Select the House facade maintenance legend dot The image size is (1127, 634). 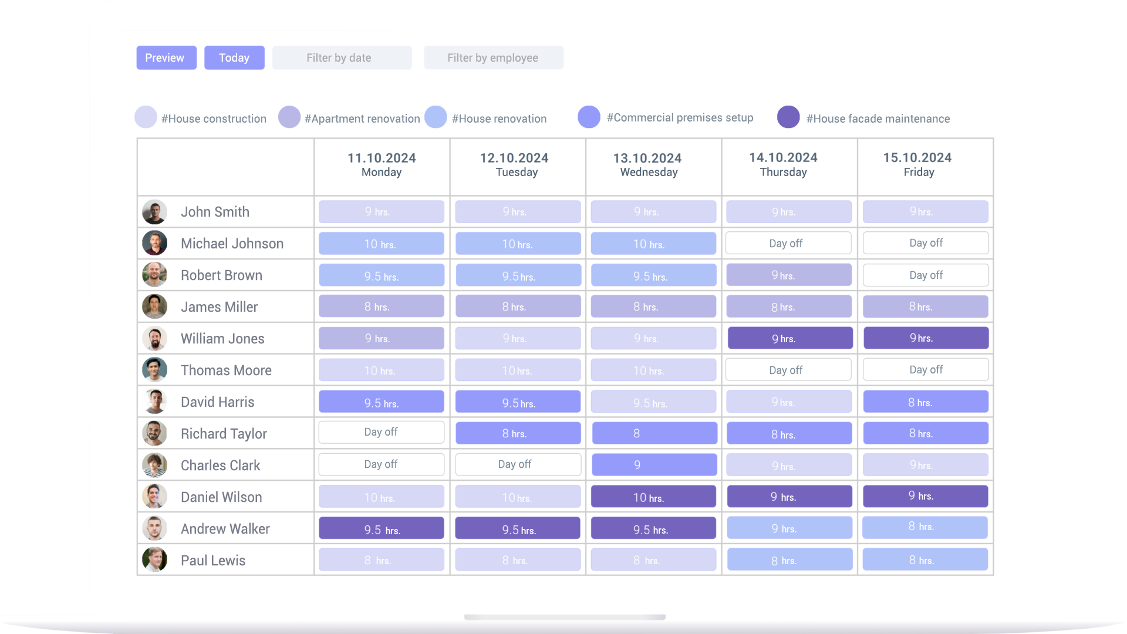point(788,117)
